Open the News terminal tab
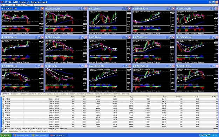The height and width of the screenshot is (137, 219). click(x=21, y=131)
